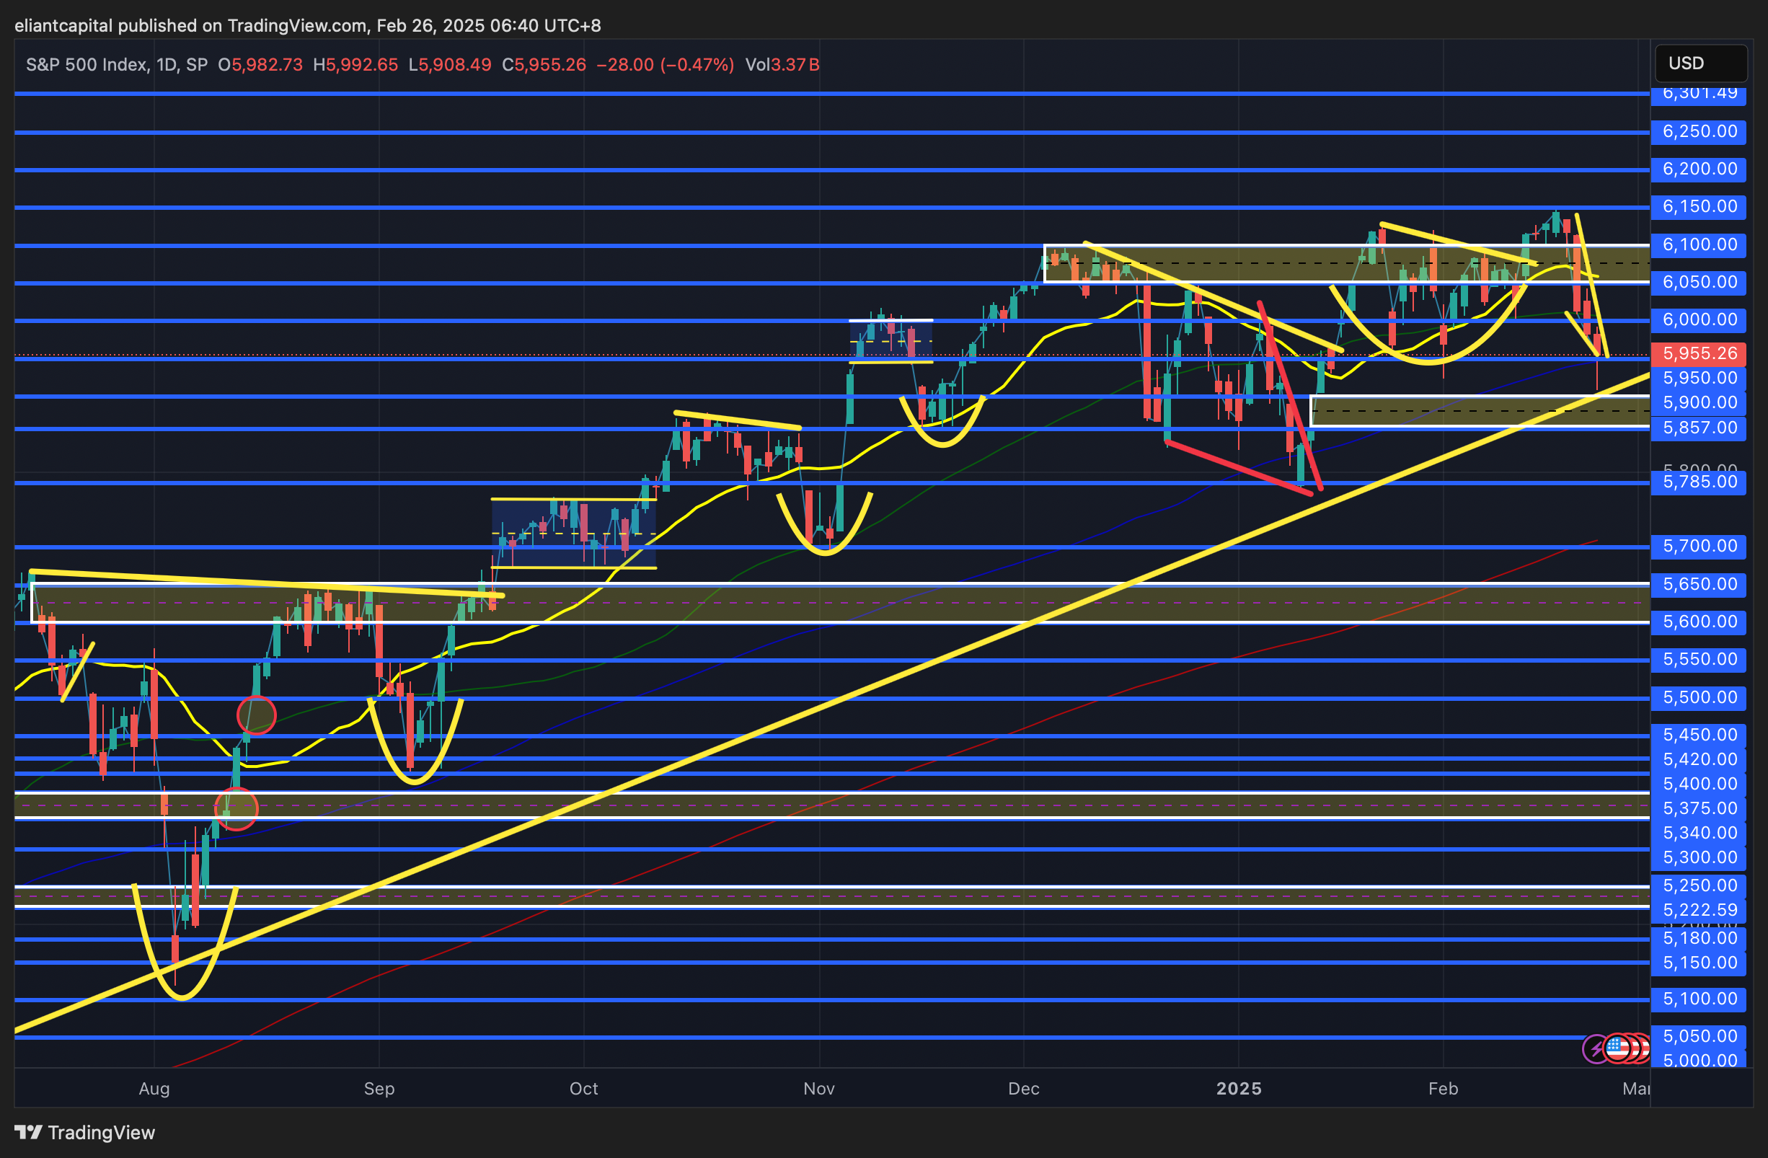Click the closing price value C5,955.26
This screenshot has height=1158, width=1768.
[544, 65]
